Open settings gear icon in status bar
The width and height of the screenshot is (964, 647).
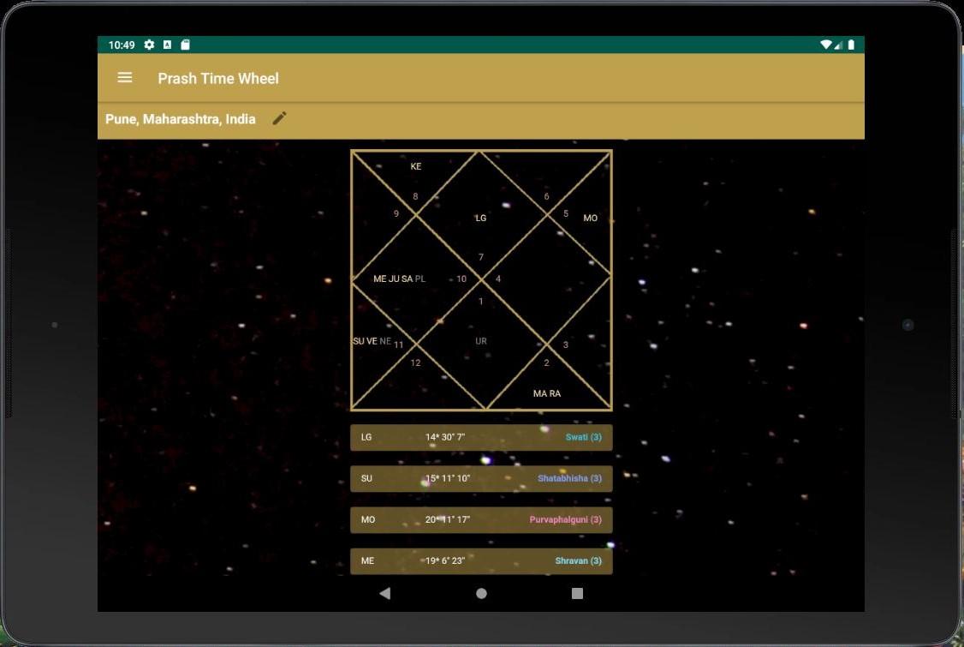[x=149, y=45]
